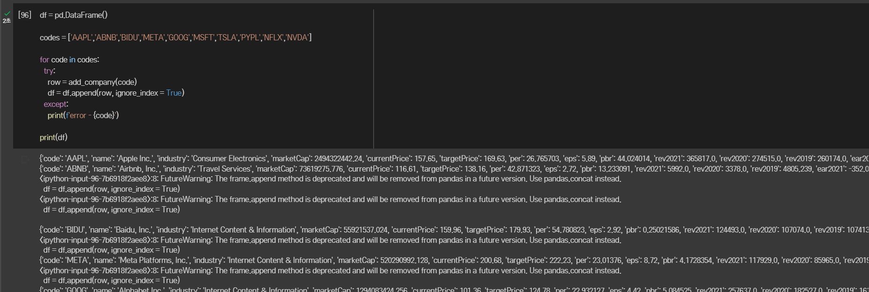
Task: Click the GOOG Alphabet output row
Action: [454, 289]
